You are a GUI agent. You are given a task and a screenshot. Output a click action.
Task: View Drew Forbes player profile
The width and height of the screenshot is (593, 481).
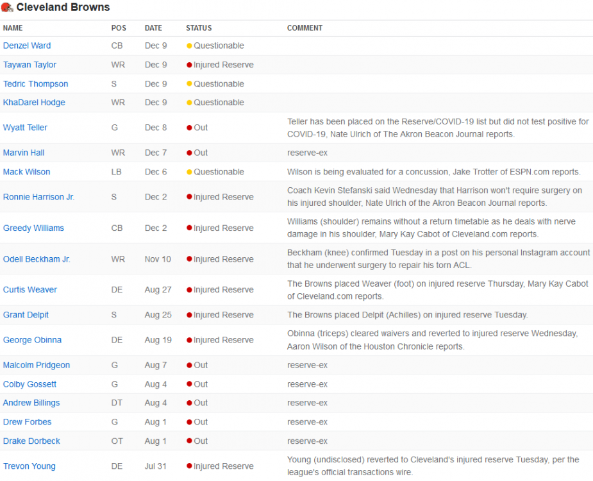[x=27, y=422]
